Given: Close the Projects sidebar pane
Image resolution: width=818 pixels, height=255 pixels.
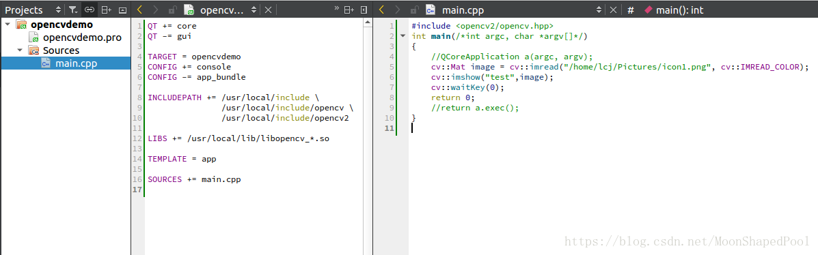Looking at the screenshot, I should tap(122, 10).
